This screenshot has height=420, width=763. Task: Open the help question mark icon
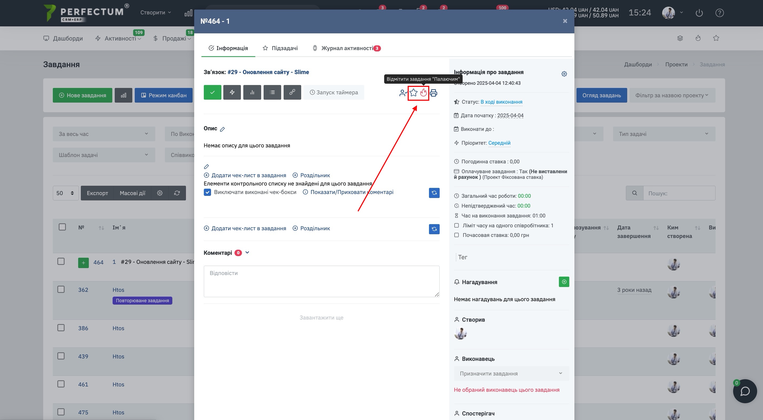click(720, 13)
